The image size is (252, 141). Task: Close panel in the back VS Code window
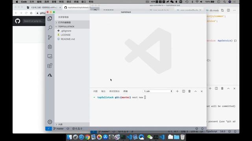tap(235, 89)
